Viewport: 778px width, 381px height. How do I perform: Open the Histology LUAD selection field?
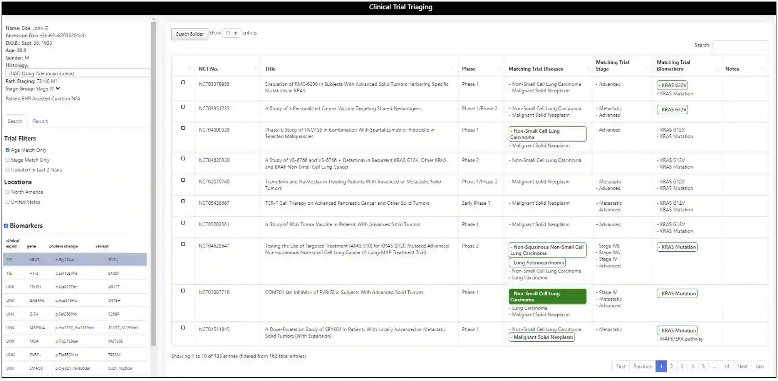point(77,73)
